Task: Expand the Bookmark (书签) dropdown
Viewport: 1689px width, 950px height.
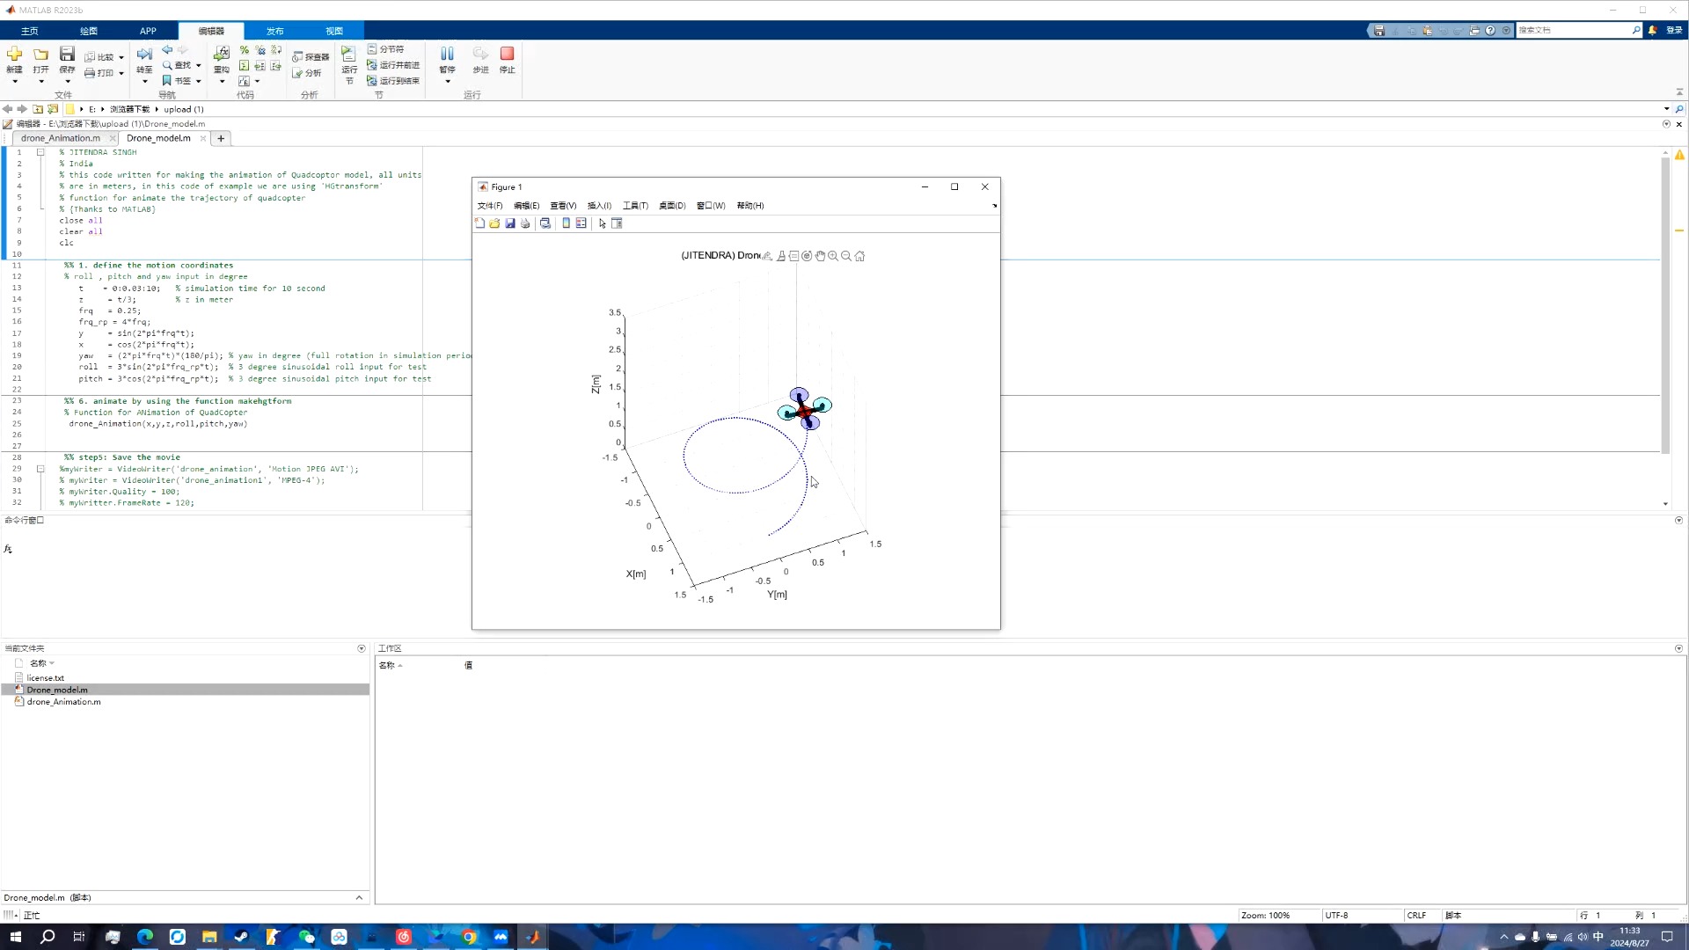Action: [199, 81]
